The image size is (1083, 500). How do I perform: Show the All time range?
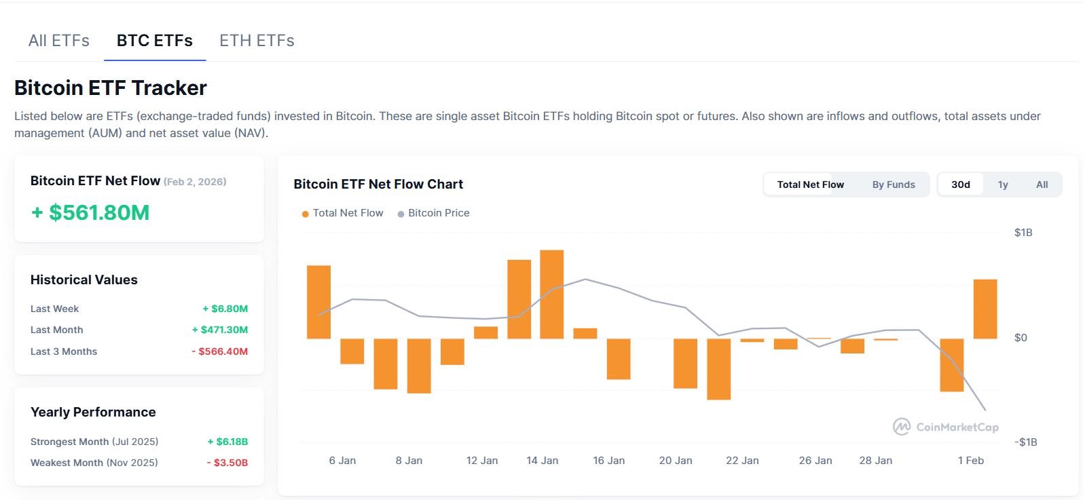(x=1042, y=185)
